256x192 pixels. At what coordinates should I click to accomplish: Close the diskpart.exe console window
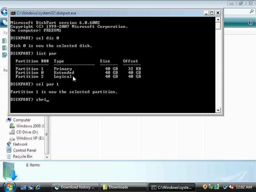point(218,13)
